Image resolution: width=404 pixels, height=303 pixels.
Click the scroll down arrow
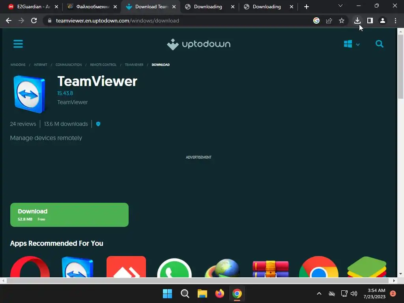pyautogui.click(x=400, y=274)
